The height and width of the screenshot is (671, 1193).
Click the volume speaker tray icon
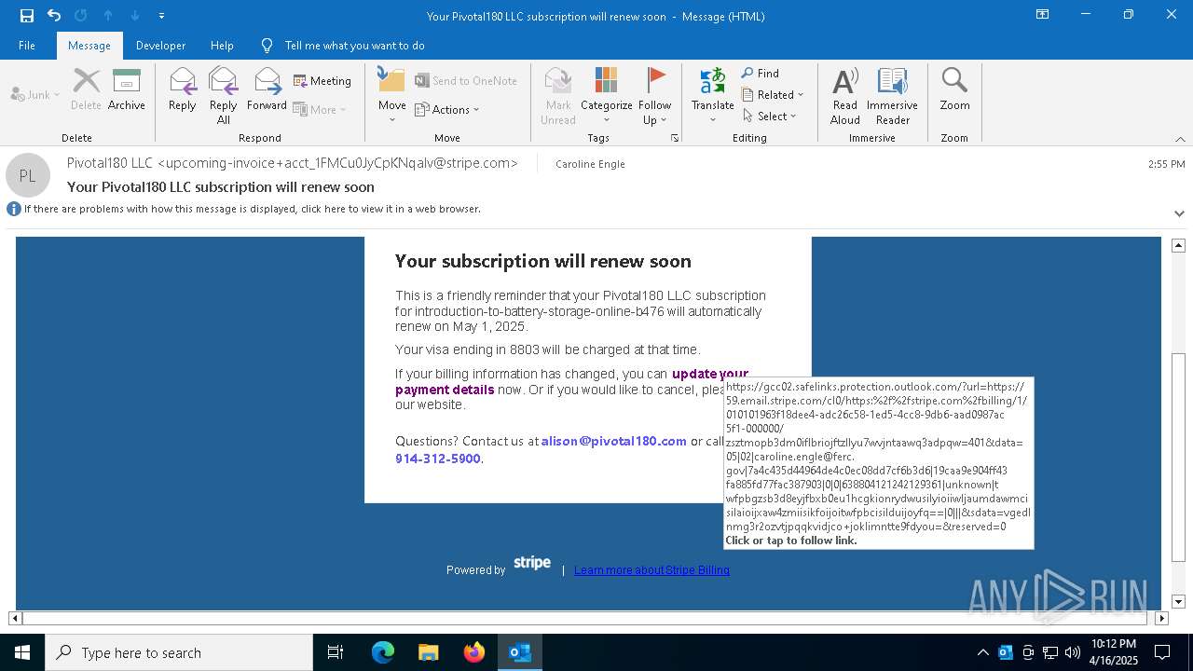[1072, 652]
